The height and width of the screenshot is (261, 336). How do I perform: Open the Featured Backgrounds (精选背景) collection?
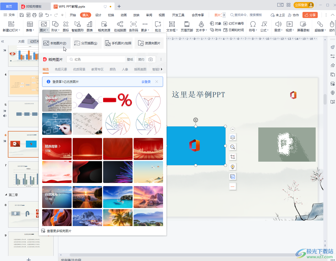(57, 149)
